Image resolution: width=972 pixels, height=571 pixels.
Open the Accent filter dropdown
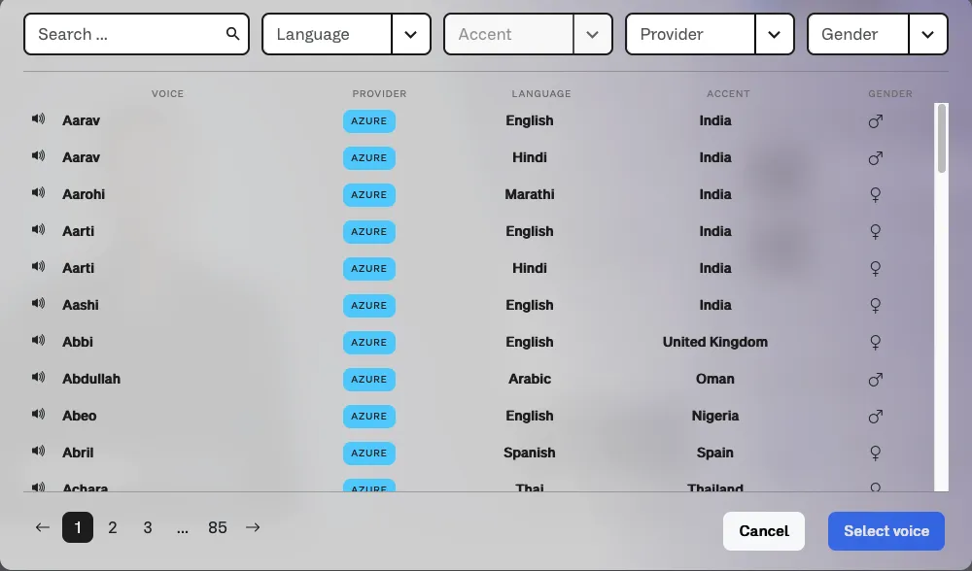point(528,34)
